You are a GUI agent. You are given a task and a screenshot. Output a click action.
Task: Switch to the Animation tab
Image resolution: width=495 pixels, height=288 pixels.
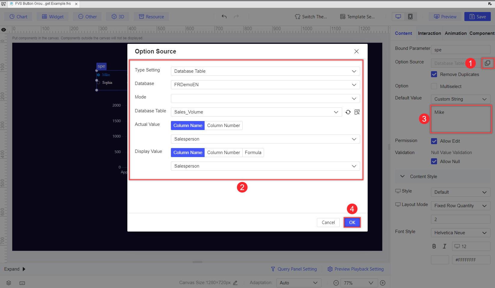point(456,33)
